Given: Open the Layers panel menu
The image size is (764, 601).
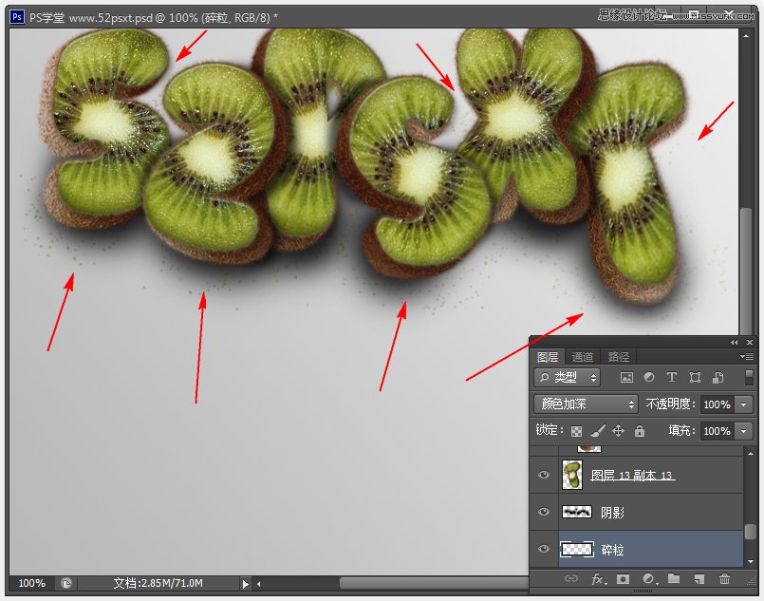Looking at the screenshot, I should (749, 356).
